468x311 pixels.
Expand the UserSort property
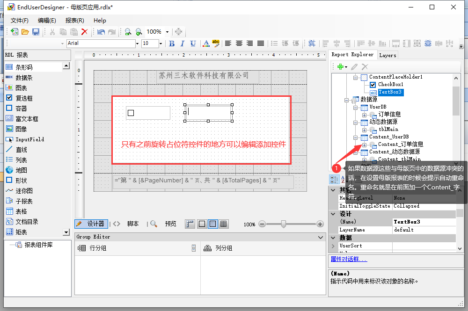333,246
